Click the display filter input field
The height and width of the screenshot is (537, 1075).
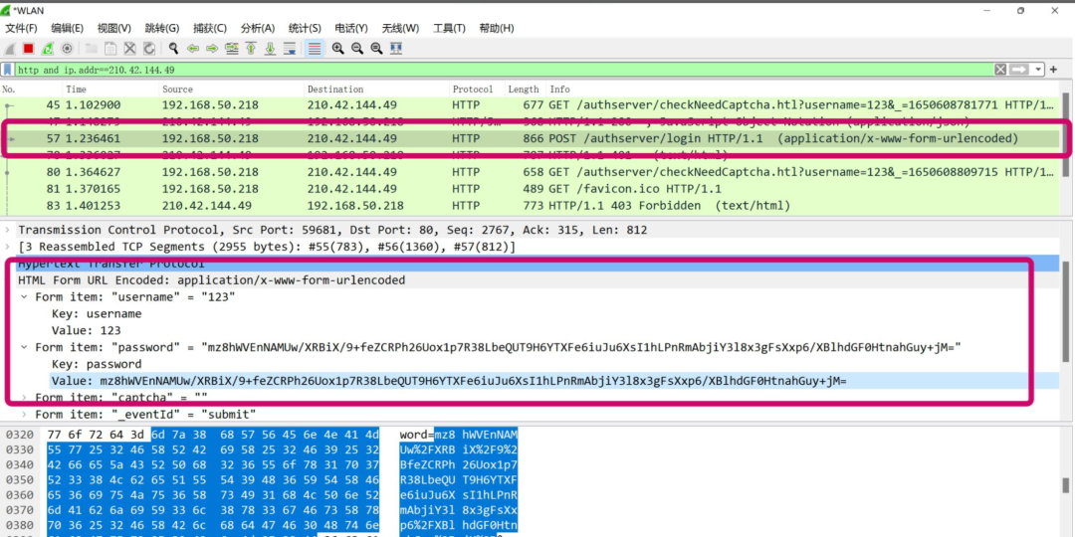tap(498, 70)
